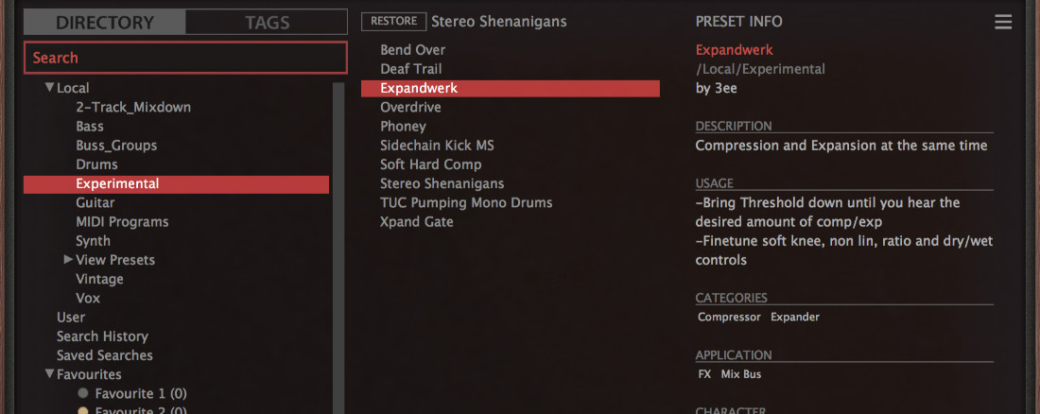Viewport: 1040px width, 414px height.
Task: Select the Stereo Shenanigans preset
Action: tap(442, 183)
